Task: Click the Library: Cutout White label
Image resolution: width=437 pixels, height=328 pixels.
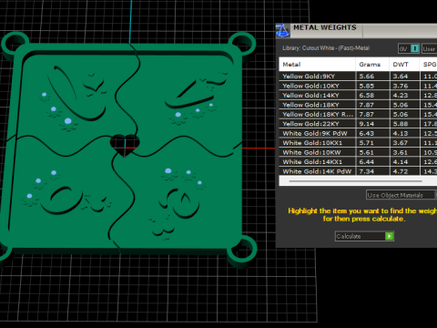Action: 326,48
